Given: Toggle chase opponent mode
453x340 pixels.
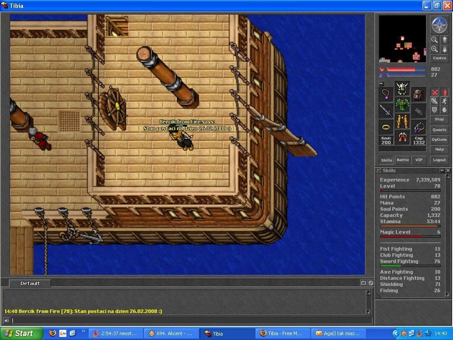Looking at the screenshot, I should (445, 101).
